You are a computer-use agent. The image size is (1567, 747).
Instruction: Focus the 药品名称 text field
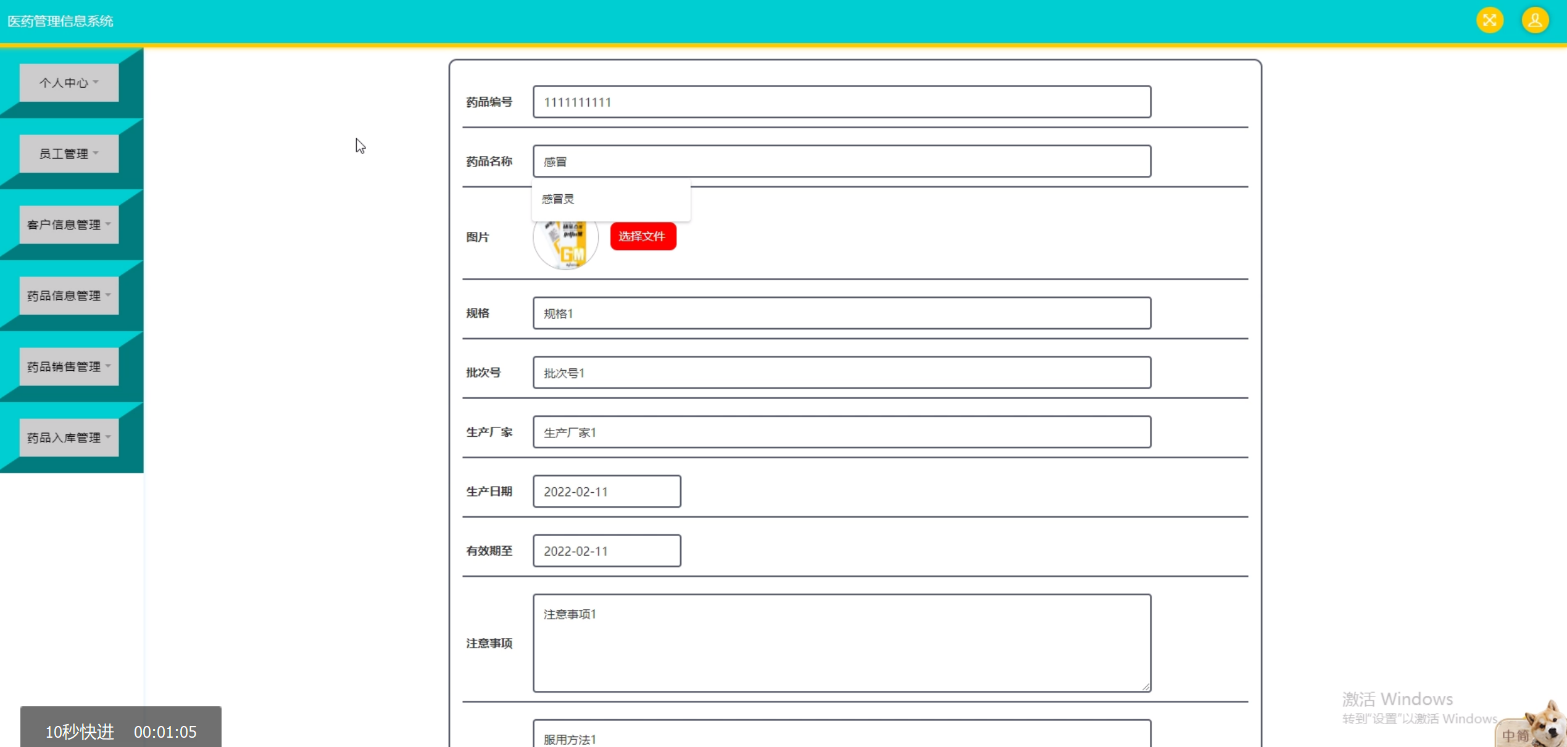841,162
